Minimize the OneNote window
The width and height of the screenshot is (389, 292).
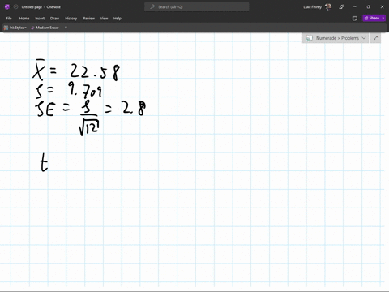pos(355,7)
